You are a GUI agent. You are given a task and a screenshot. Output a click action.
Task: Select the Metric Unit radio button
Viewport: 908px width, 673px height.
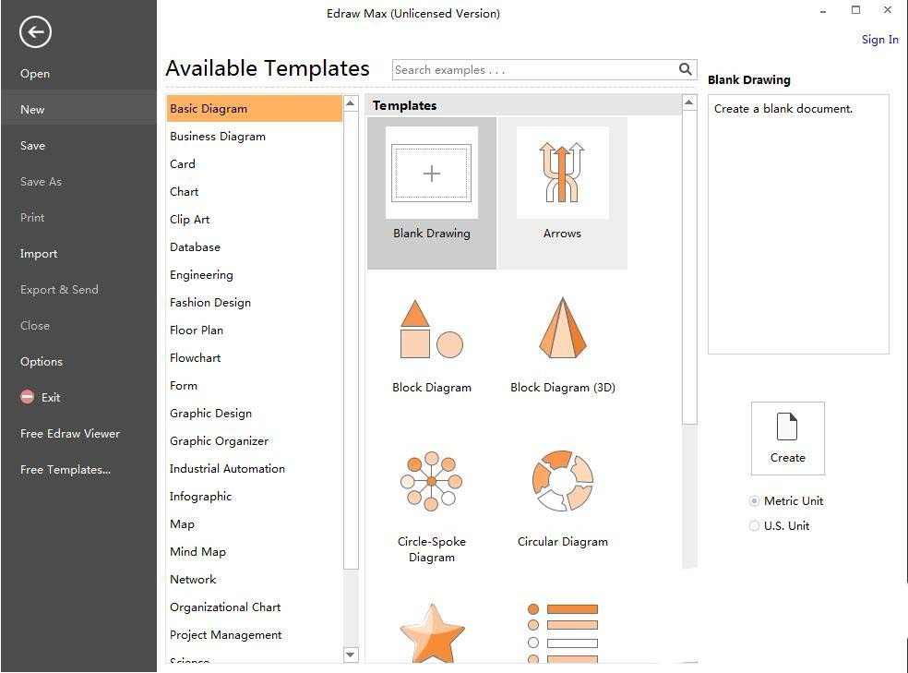(x=754, y=501)
